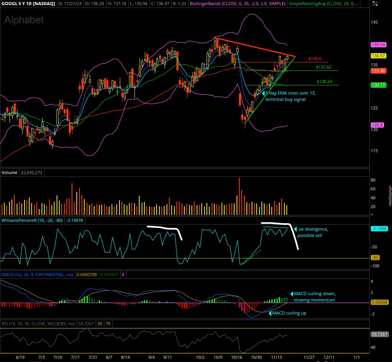Image resolution: width=392 pixels, height=362 pixels.
Task: Click the close price C: 136.97
Action: [x=160, y=4]
